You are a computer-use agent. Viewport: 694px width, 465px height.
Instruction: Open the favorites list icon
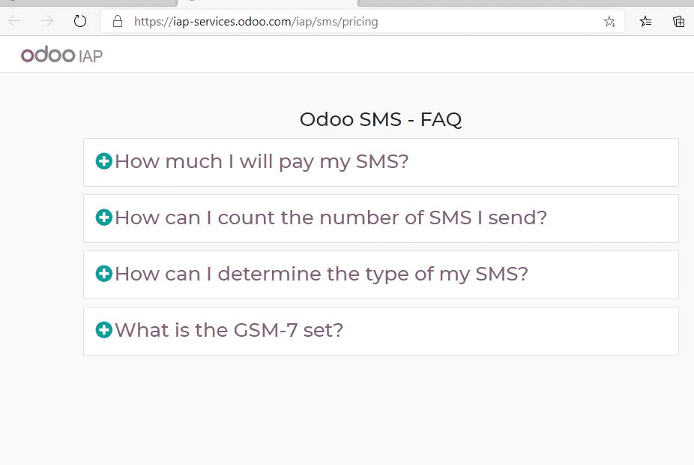[645, 21]
